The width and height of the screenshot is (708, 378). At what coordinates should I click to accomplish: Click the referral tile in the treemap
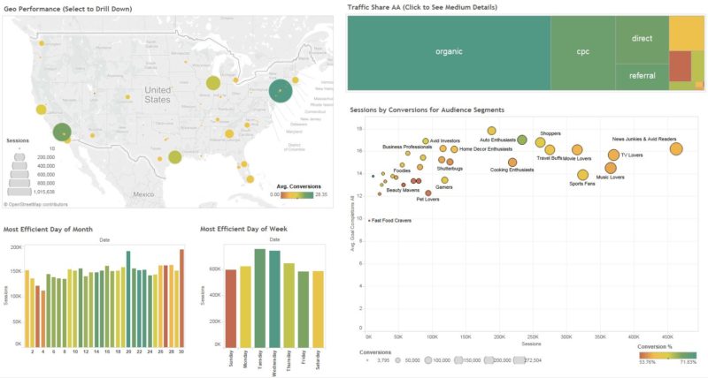point(643,77)
